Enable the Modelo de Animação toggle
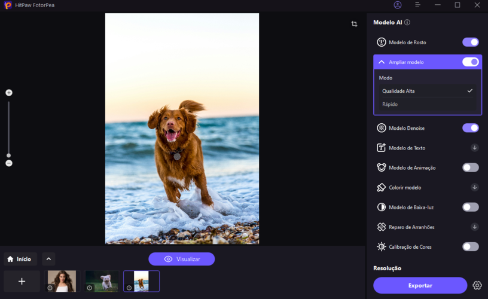The image size is (488, 299). 471,167
